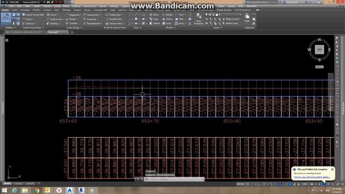This screenshot has height=194, width=345.
Task: Toggle the grid display in status bar
Action: coord(248,184)
